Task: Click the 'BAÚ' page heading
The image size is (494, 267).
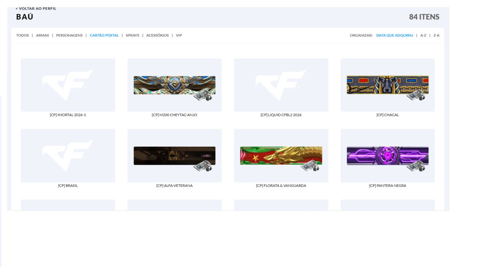Action: pyautogui.click(x=25, y=17)
